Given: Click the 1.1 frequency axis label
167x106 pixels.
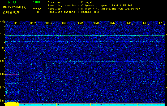Looking at the screenshot, I should pos(2,34).
